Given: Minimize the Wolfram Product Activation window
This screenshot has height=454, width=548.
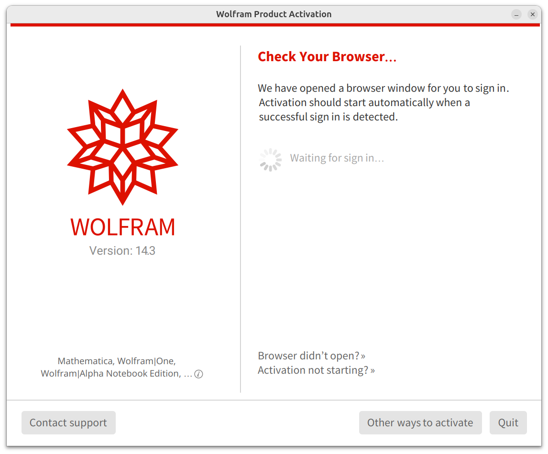Looking at the screenshot, I should [x=516, y=14].
